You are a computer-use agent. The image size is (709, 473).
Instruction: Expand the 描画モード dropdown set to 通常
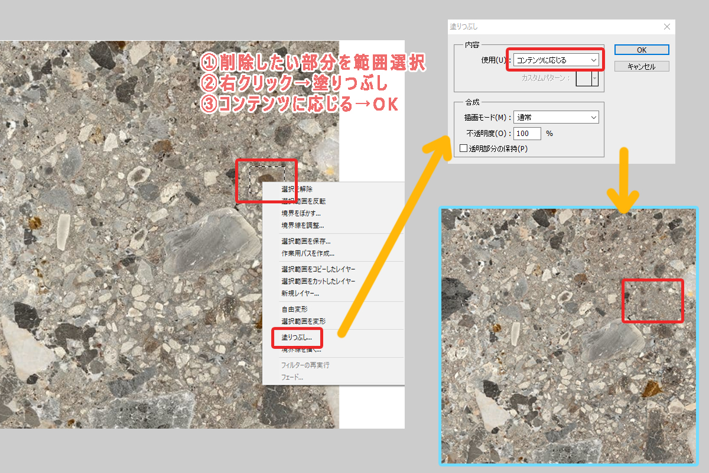point(555,117)
